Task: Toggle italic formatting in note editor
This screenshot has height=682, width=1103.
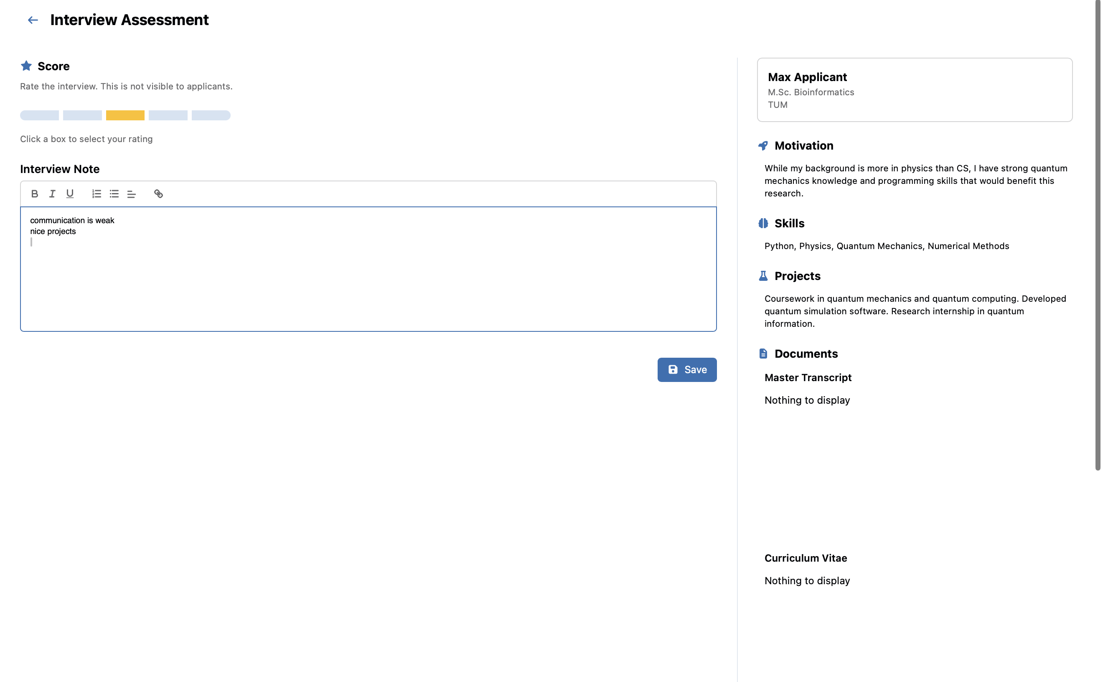Action: (52, 193)
